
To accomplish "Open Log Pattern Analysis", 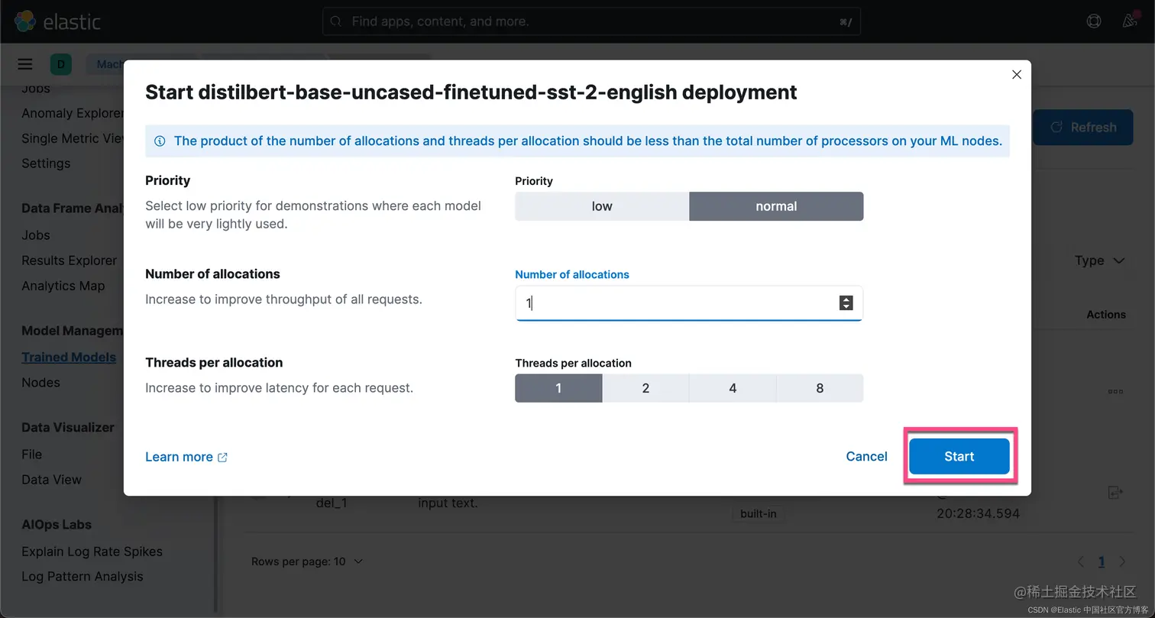I will (82, 577).
